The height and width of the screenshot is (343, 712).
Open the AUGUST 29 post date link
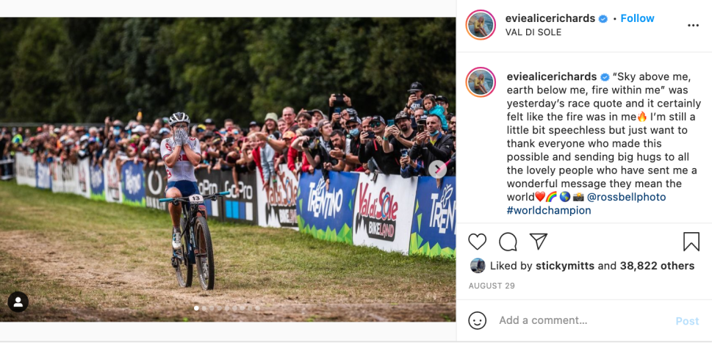click(492, 286)
